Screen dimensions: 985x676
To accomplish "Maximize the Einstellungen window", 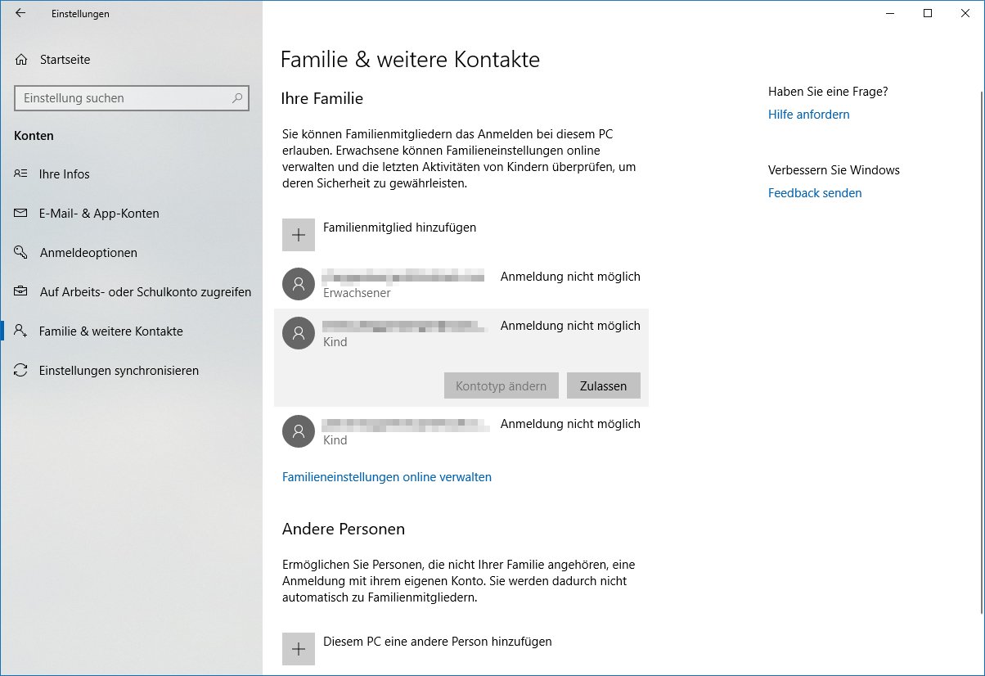I will (x=928, y=13).
